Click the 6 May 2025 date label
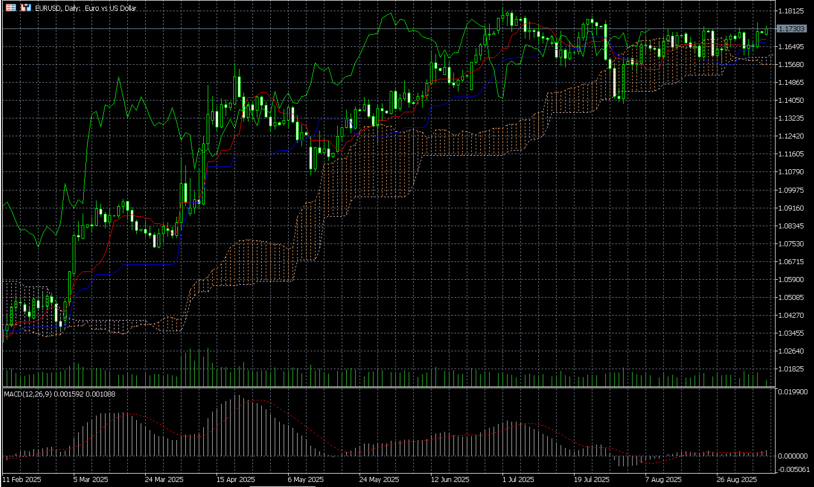The width and height of the screenshot is (814, 487). tap(305, 480)
